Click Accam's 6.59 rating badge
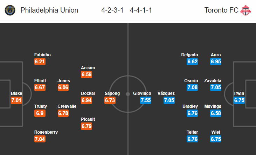The height and width of the screenshot is (155, 256). click(x=87, y=75)
